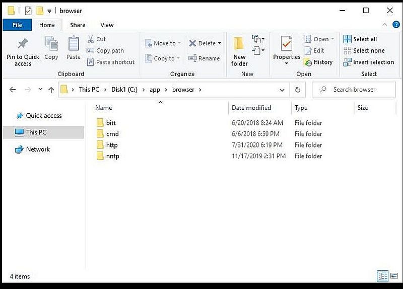Select the nntp folder

(x=112, y=156)
